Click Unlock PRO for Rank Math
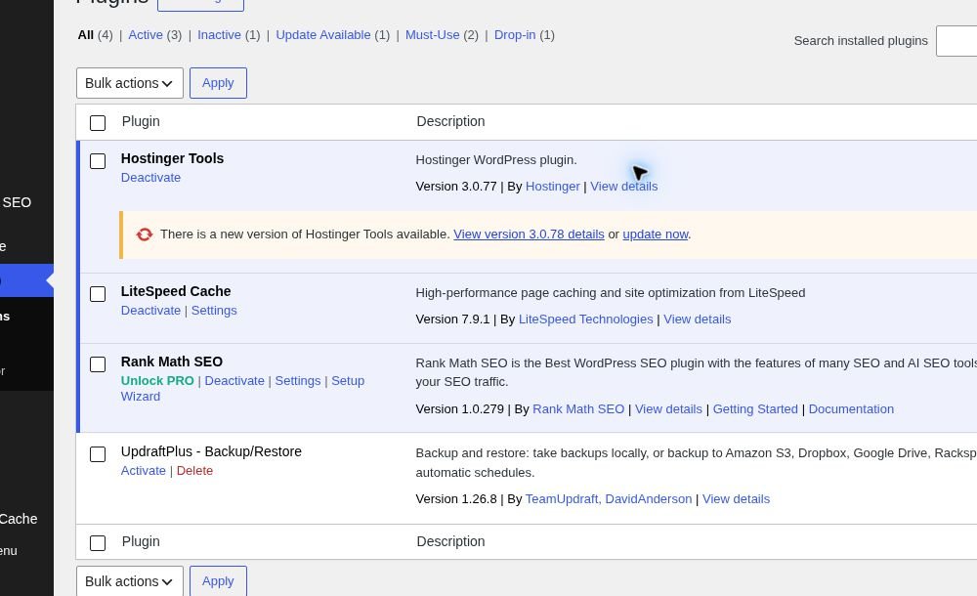Viewport: 977px width, 596px height. 157,381
